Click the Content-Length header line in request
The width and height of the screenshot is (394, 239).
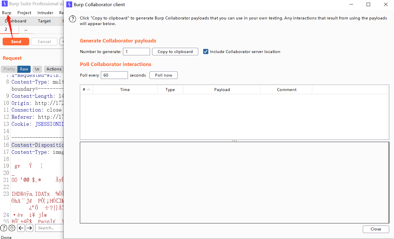[x=37, y=96]
